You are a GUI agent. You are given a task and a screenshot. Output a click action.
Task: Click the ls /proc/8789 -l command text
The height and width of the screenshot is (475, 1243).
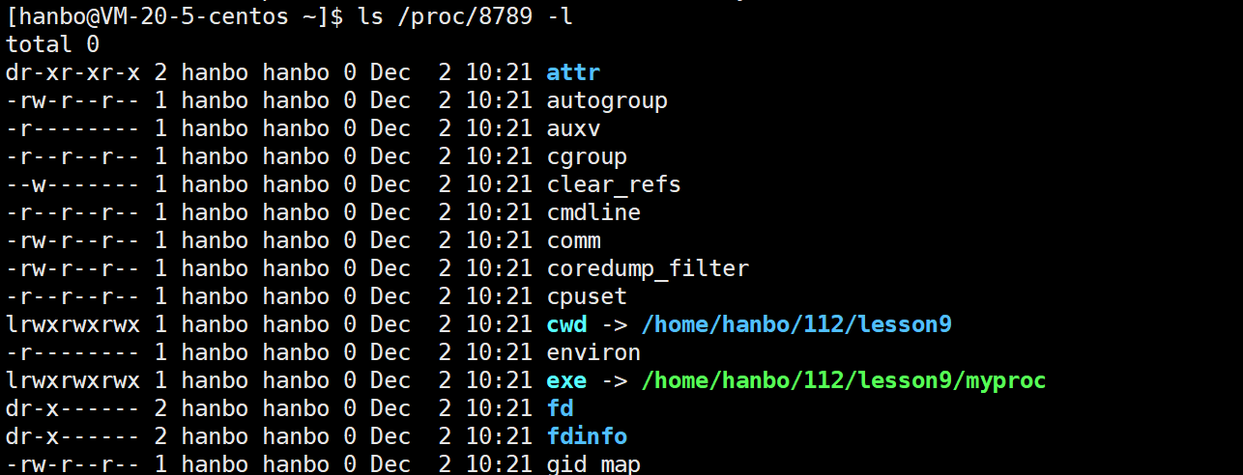click(451, 16)
